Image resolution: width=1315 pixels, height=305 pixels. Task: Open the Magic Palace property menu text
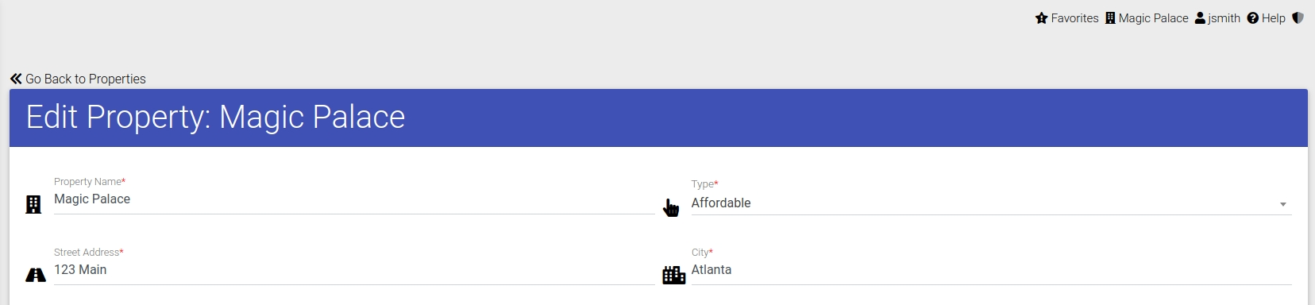pos(1153,18)
